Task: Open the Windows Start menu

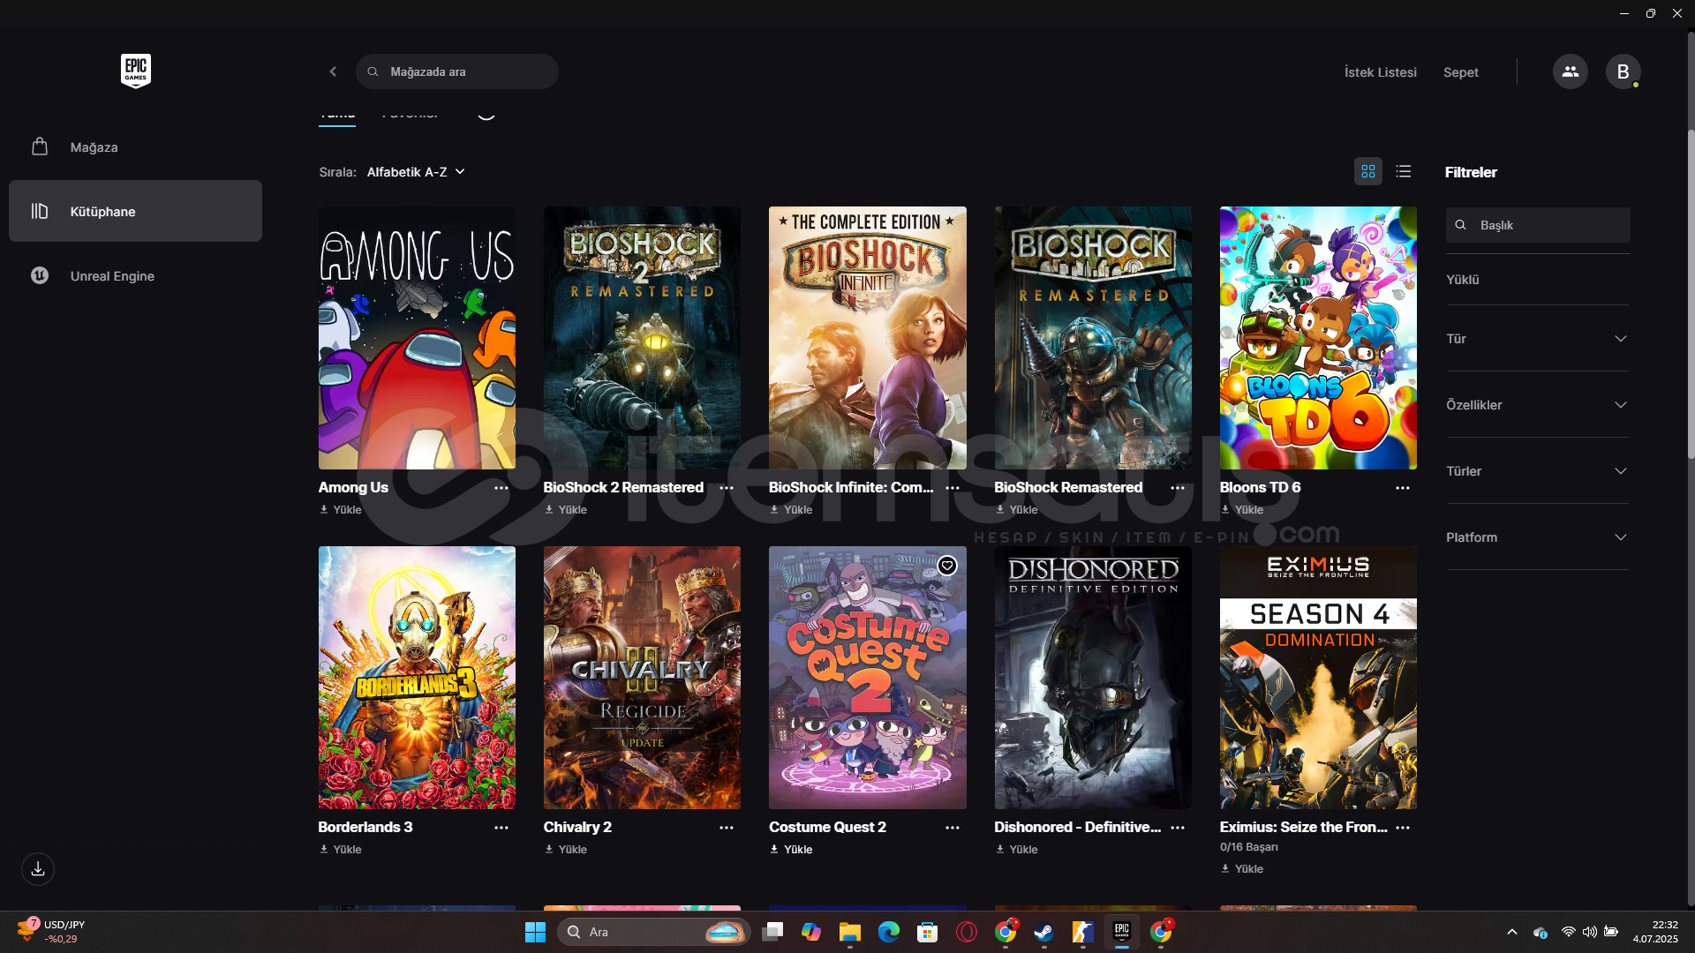Action: [x=535, y=932]
